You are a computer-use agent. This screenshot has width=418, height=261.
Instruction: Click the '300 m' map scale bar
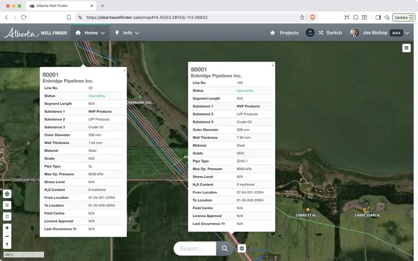click(x=24, y=254)
